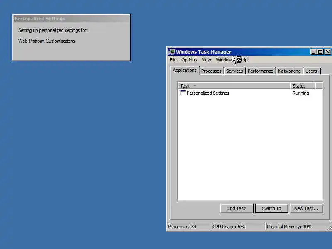The image size is (332, 249).
Task: Sort by the Task column header
Action: pyautogui.click(x=234, y=86)
